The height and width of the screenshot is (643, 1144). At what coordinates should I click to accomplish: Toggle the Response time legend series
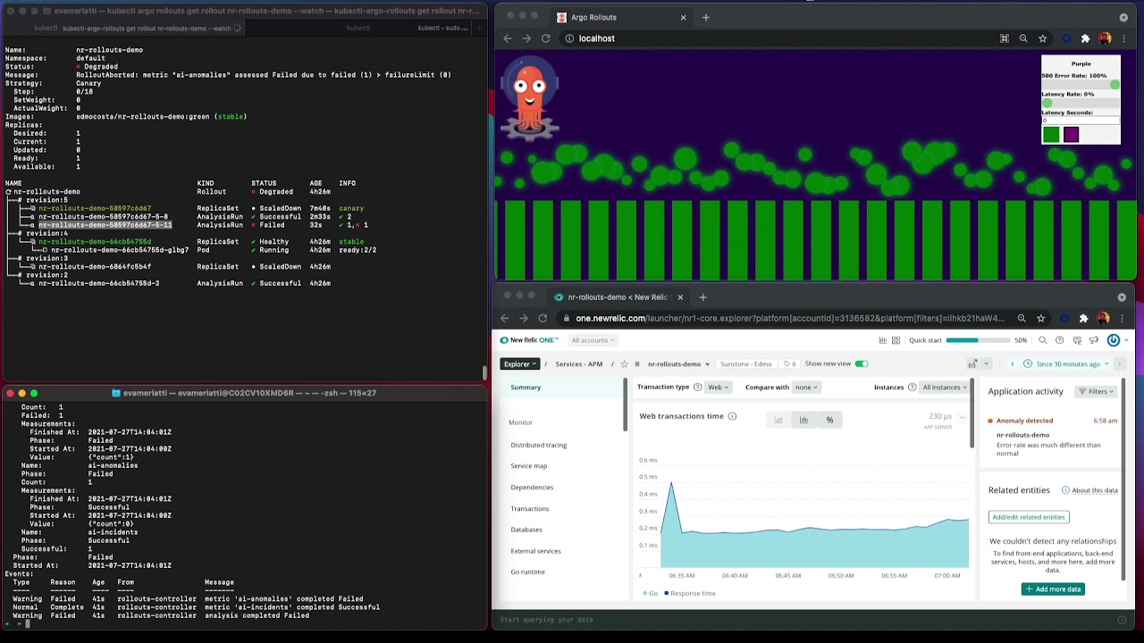690,593
